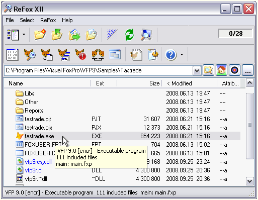Select the tastrade.pjx file
258x200 pixels.
click(38, 128)
